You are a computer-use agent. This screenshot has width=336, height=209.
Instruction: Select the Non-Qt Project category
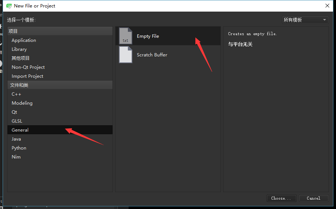60,67
